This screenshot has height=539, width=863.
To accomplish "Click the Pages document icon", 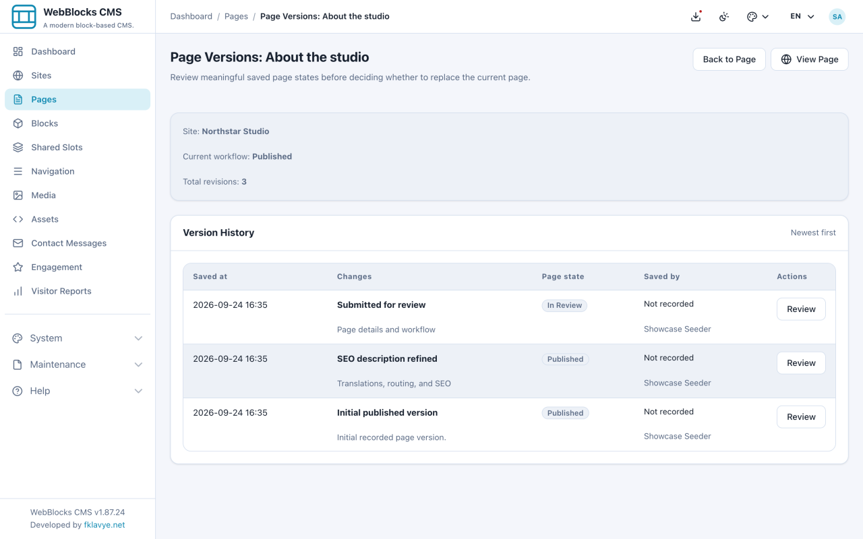I will point(18,100).
